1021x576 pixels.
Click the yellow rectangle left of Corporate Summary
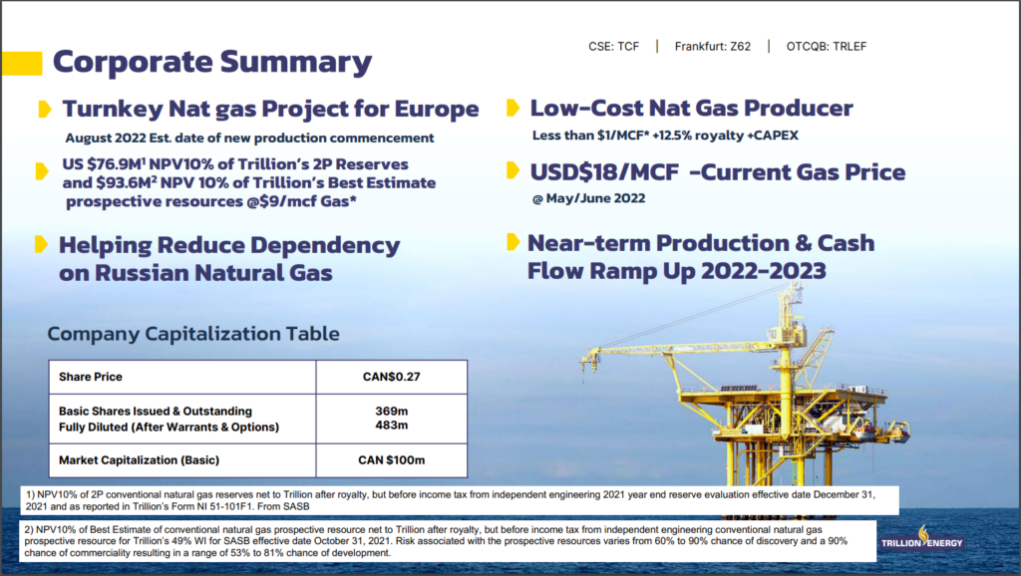[x=21, y=63]
